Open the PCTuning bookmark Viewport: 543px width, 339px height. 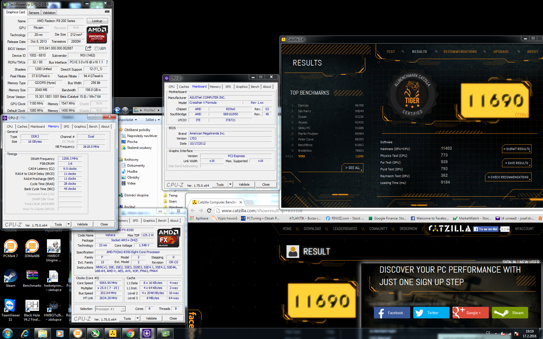260,218
